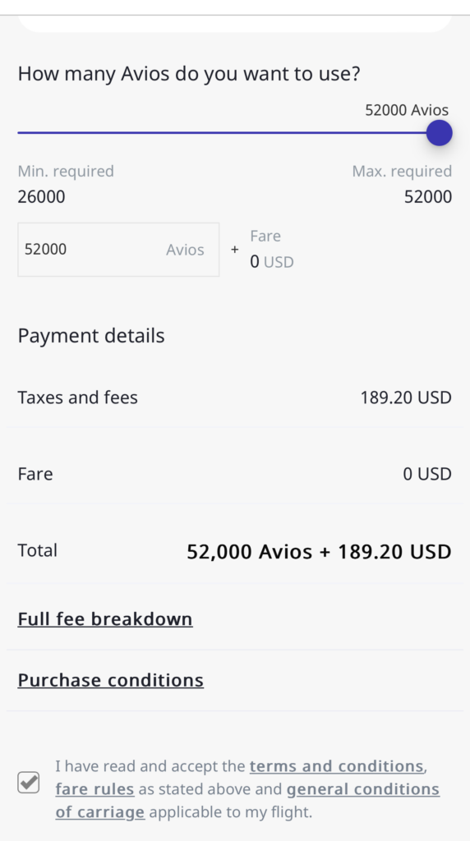Click the Taxes and fees label
The height and width of the screenshot is (841, 470).
pos(78,398)
